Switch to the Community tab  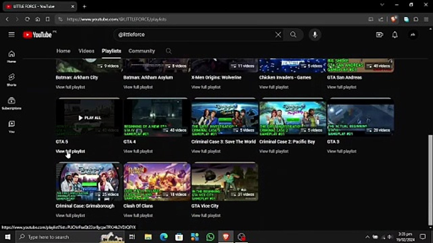pos(141,51)
